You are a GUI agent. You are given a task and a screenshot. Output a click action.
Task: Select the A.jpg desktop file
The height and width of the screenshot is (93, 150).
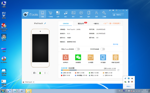(x=4, y=50)
